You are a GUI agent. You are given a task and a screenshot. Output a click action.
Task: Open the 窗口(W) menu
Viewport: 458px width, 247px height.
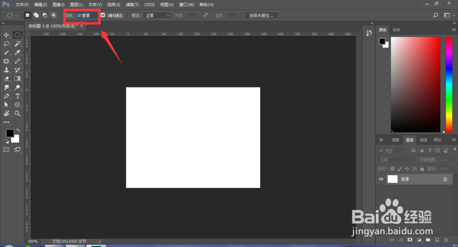coord(186,5)
